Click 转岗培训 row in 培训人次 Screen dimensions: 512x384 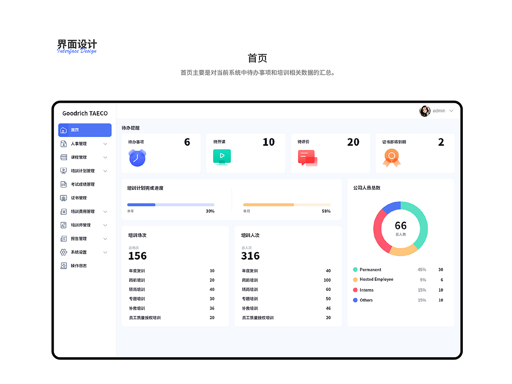tap(286, 290)
